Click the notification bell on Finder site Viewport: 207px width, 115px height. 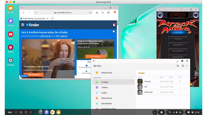114,25
